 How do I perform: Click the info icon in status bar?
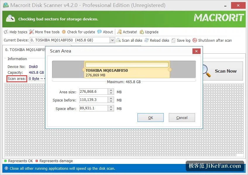6,168
